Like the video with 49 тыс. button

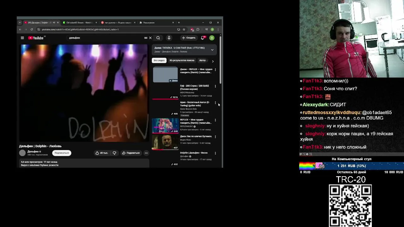click(x=102, y=153)
